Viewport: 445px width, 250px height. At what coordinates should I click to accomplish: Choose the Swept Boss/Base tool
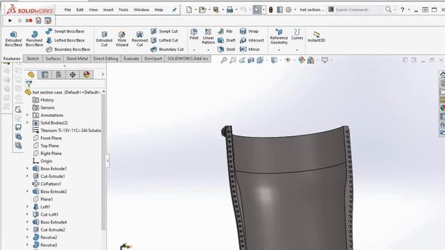tap(65, 31)
